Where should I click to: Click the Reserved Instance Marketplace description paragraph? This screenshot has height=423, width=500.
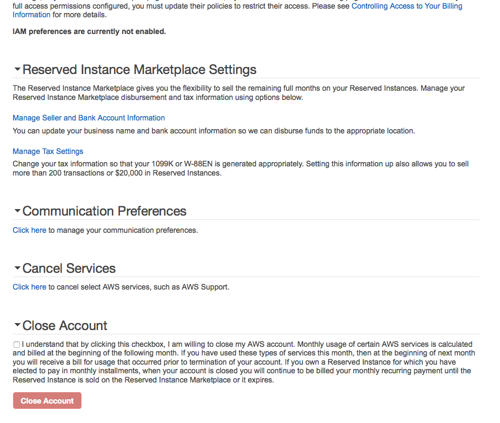[x=238, y=92]
